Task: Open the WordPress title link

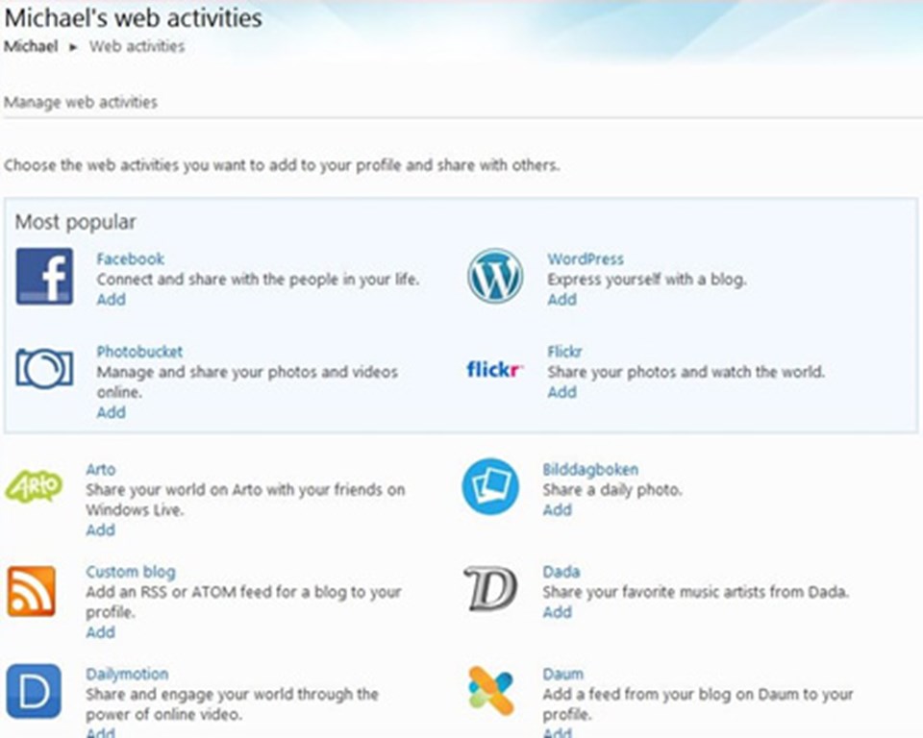Action: coord(586,258)
